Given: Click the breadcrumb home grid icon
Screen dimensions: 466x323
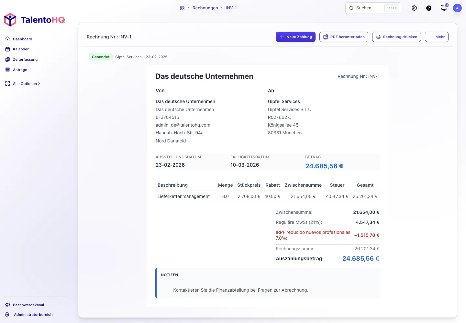Looking at the screenshot, I should point(182,8).
